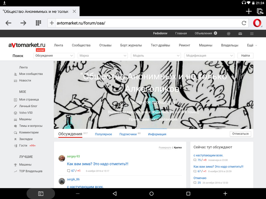
Task: Open Личный блог in the sidebar
Action: pos(28,106)
